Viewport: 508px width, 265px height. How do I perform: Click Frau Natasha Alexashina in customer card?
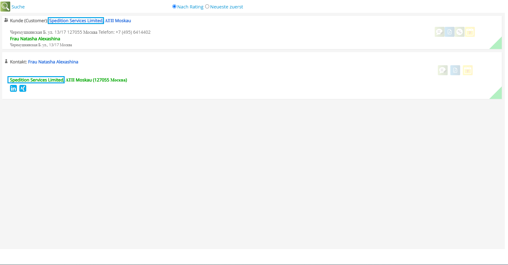[x=35, y=39]
